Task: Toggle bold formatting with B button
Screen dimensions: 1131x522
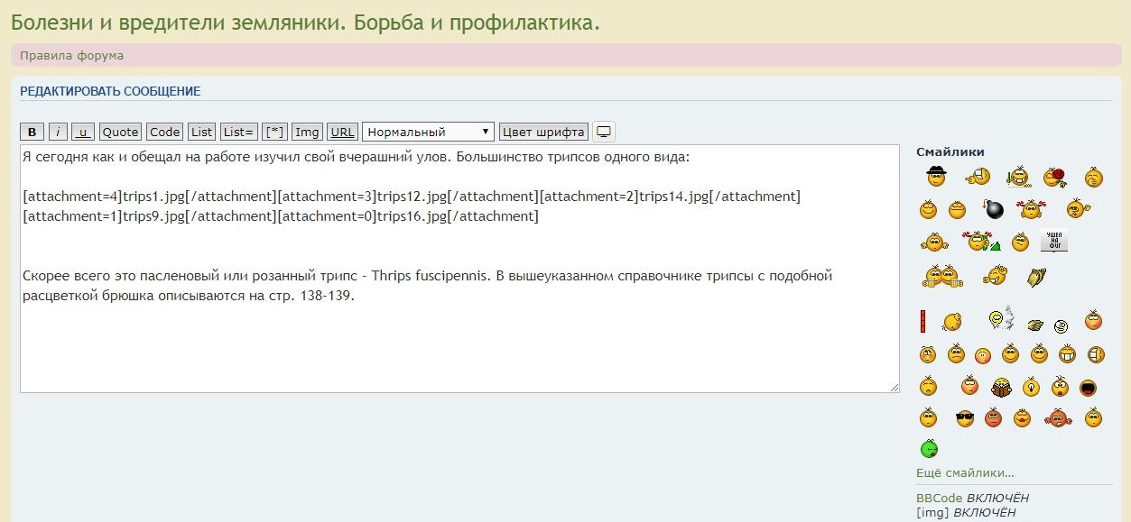Action: pos(32,132)
